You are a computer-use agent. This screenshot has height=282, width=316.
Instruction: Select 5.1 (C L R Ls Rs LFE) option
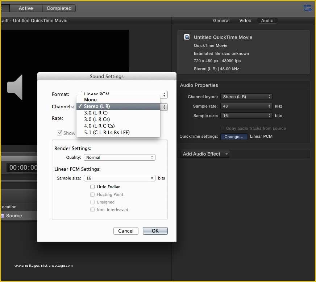point(118,132)
